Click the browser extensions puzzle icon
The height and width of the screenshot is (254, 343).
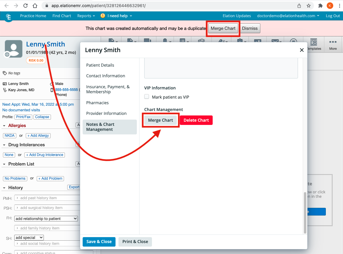(x=320, y=6)
